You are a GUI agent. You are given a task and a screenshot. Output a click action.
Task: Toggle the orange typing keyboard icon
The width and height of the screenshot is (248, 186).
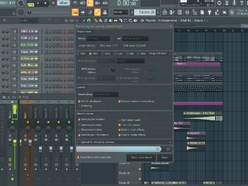[75, 12]
